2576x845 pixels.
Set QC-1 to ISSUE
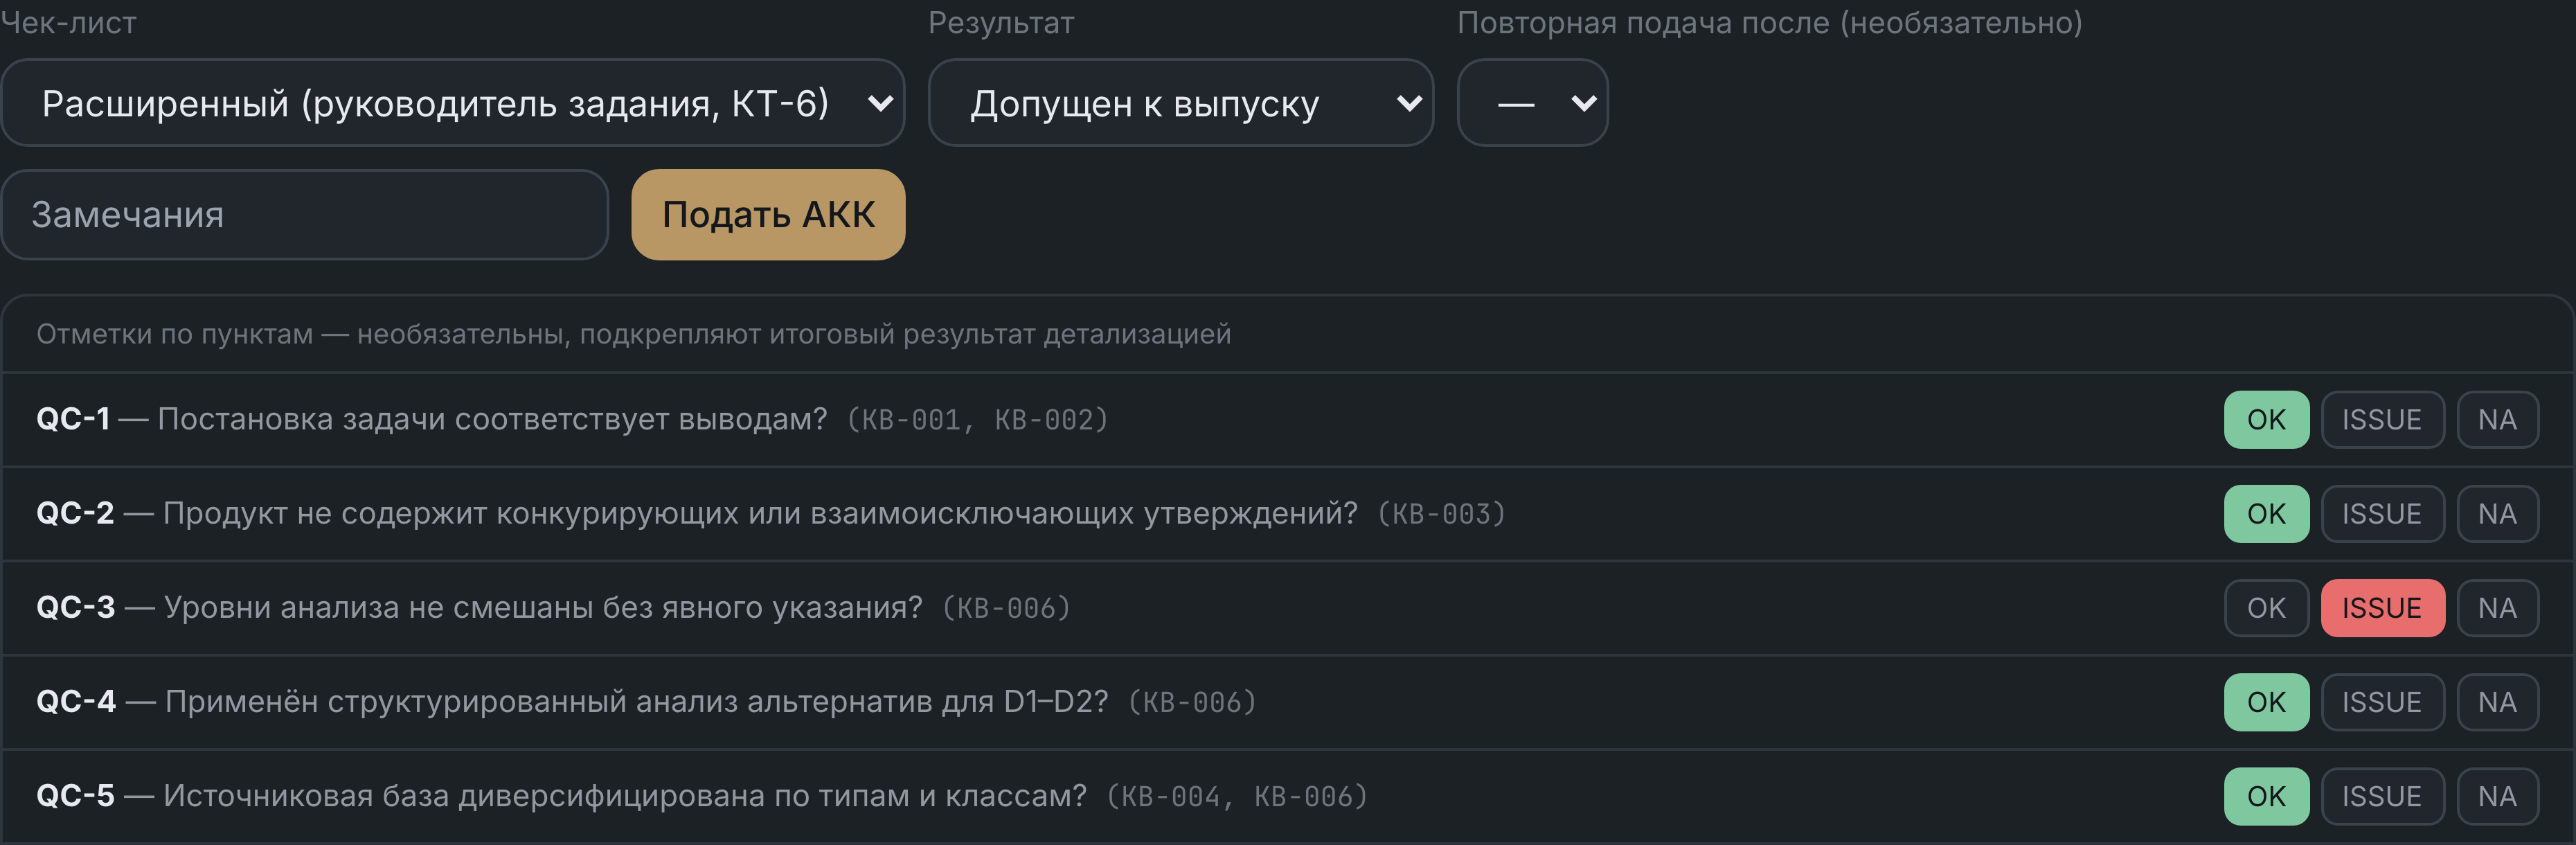click(x=2382, y=420)
